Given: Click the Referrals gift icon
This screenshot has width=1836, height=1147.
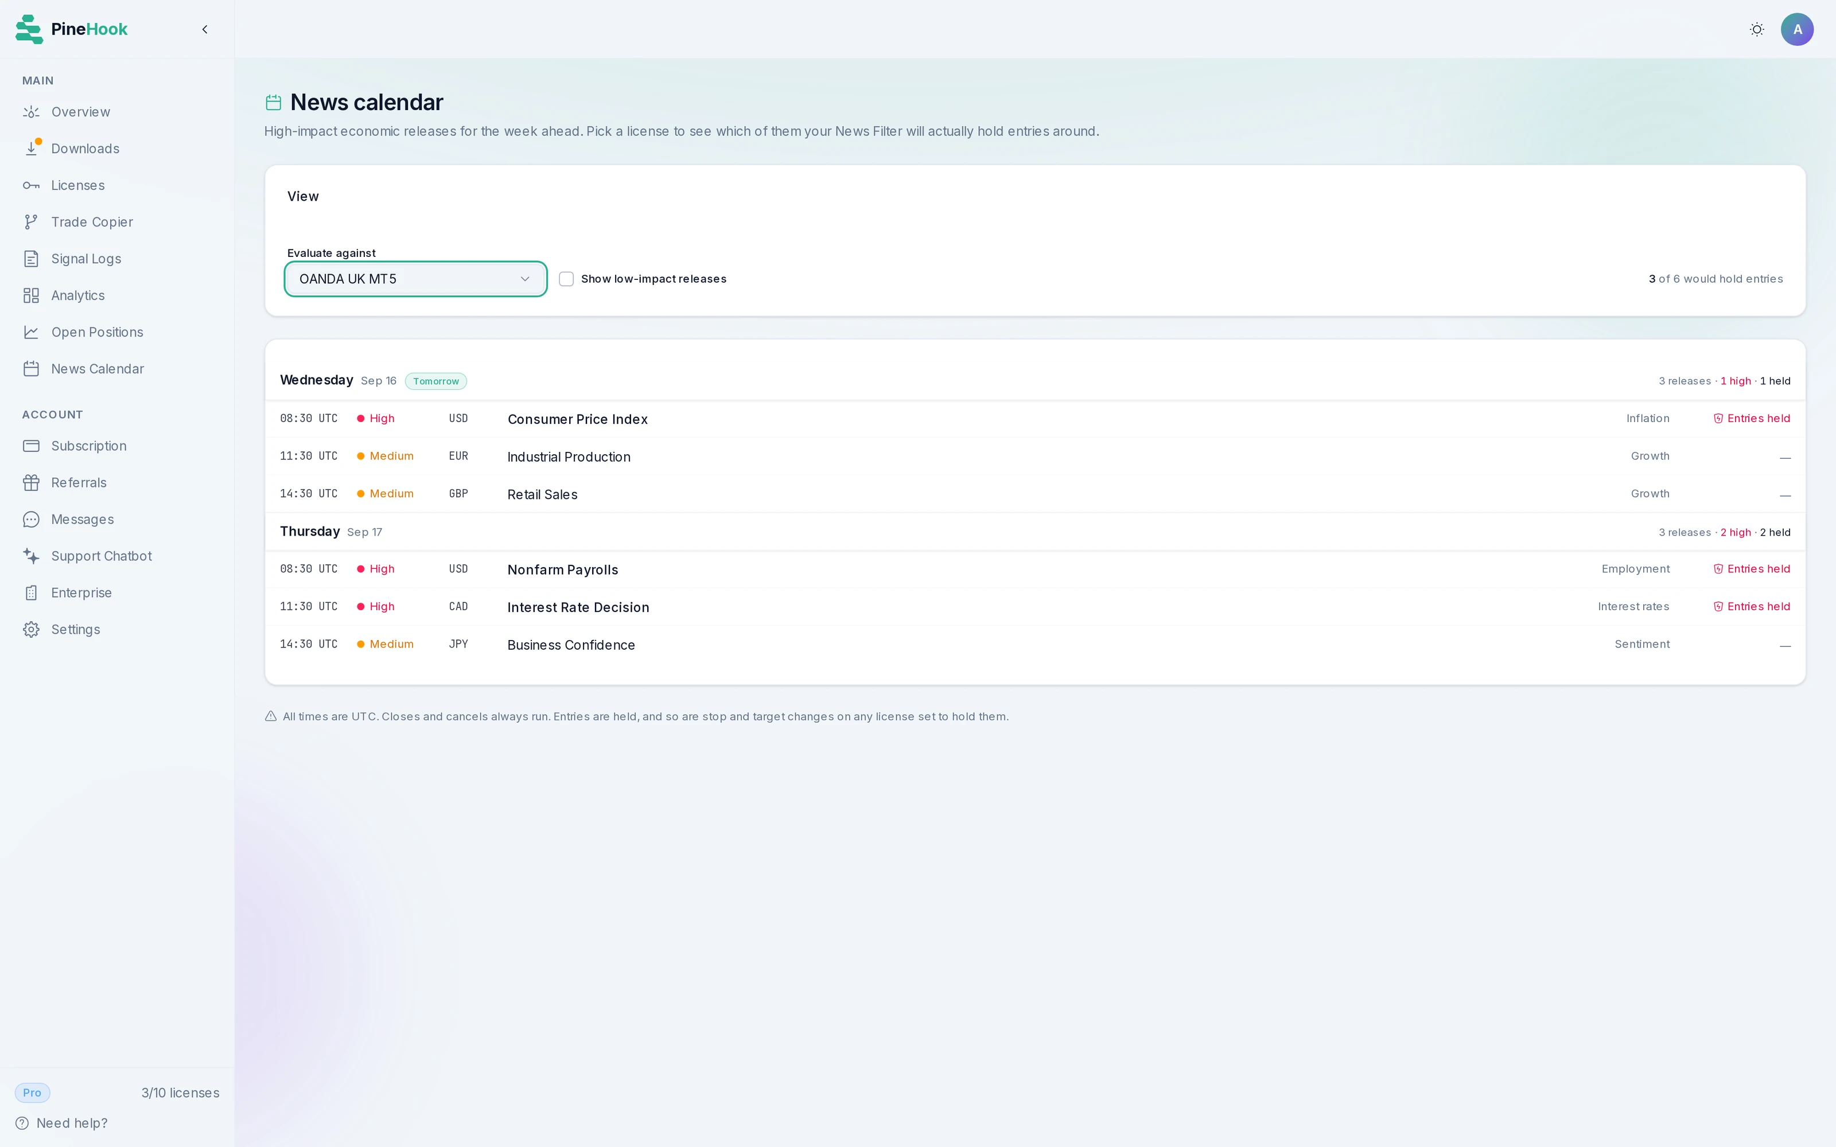Looking at the screenshot, I should (x=31, y=482).
